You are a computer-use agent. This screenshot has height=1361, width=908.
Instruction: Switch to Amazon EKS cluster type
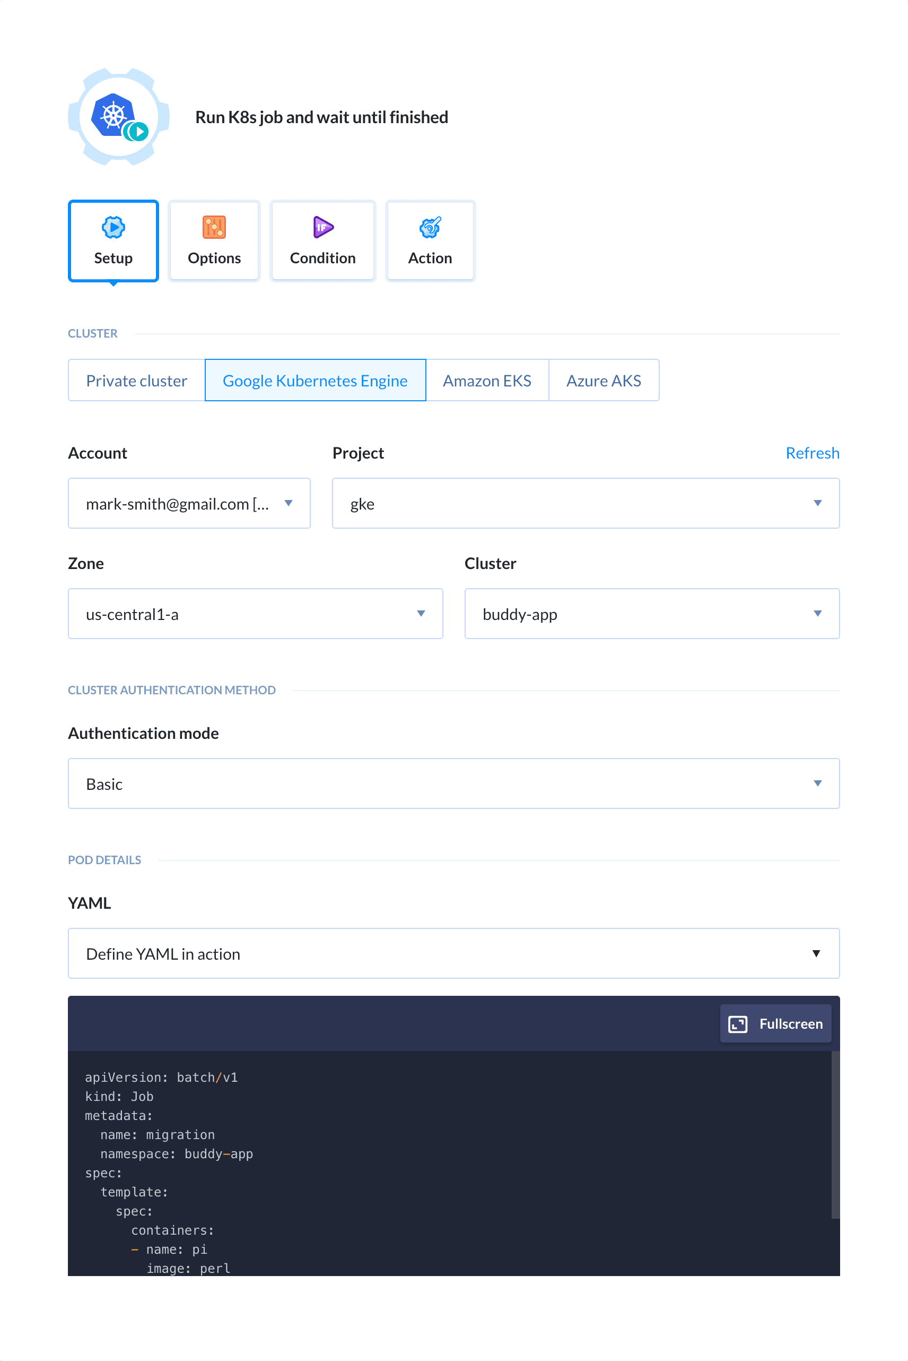click(x=487, y=380)
